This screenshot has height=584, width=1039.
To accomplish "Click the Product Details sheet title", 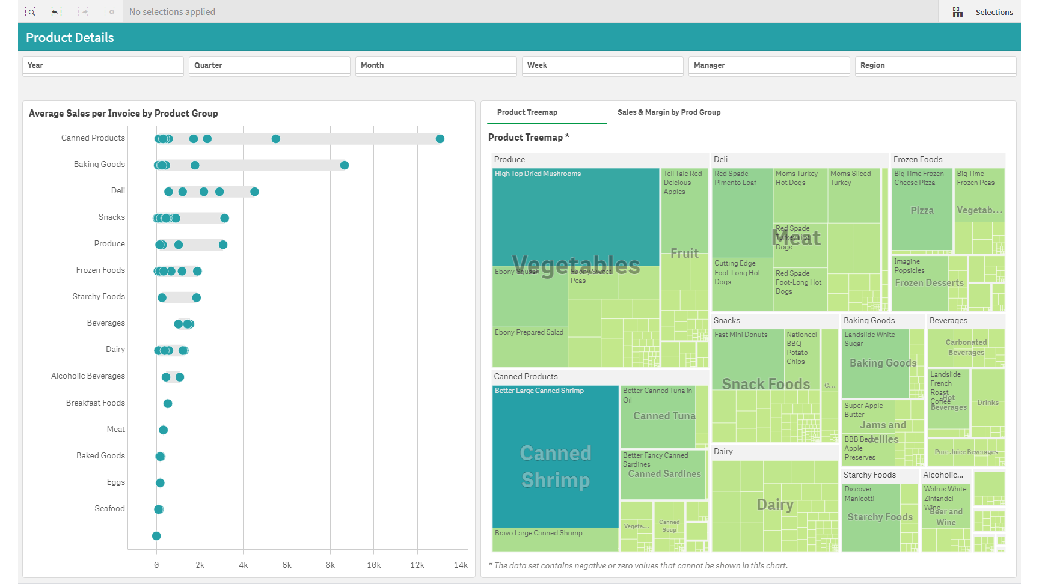I will pos(70,37).
